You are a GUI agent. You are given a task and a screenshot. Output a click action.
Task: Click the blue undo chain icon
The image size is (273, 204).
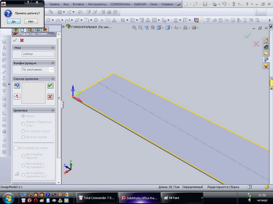17,85
